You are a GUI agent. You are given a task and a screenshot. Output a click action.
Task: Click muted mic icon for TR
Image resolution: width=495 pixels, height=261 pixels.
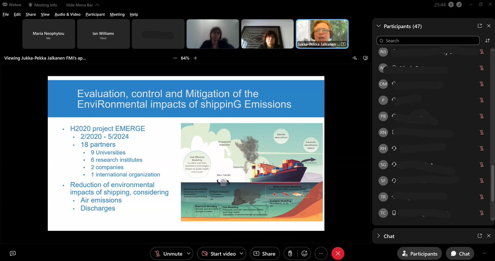(x=481, y=197)
